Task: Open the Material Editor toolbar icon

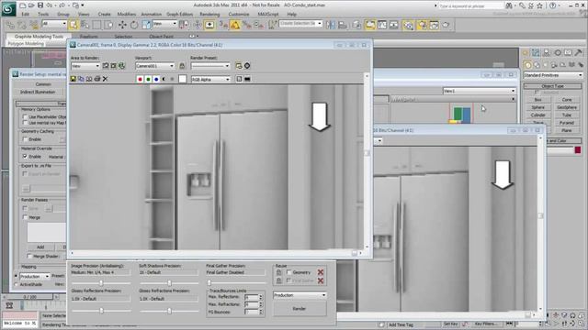Action: 408,25
